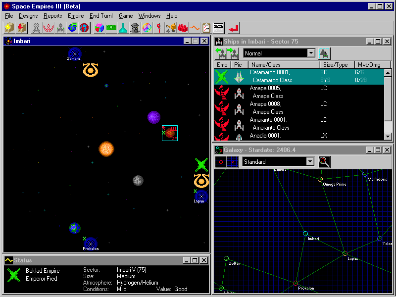Open the green money treasury icon
396x297 pixels.
click(111, 28)
